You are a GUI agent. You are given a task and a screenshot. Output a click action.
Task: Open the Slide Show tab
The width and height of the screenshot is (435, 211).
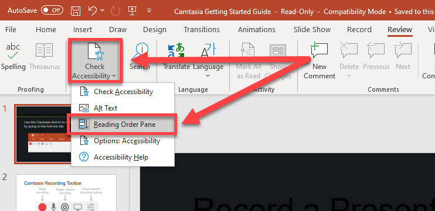click(x=312, y=30)
